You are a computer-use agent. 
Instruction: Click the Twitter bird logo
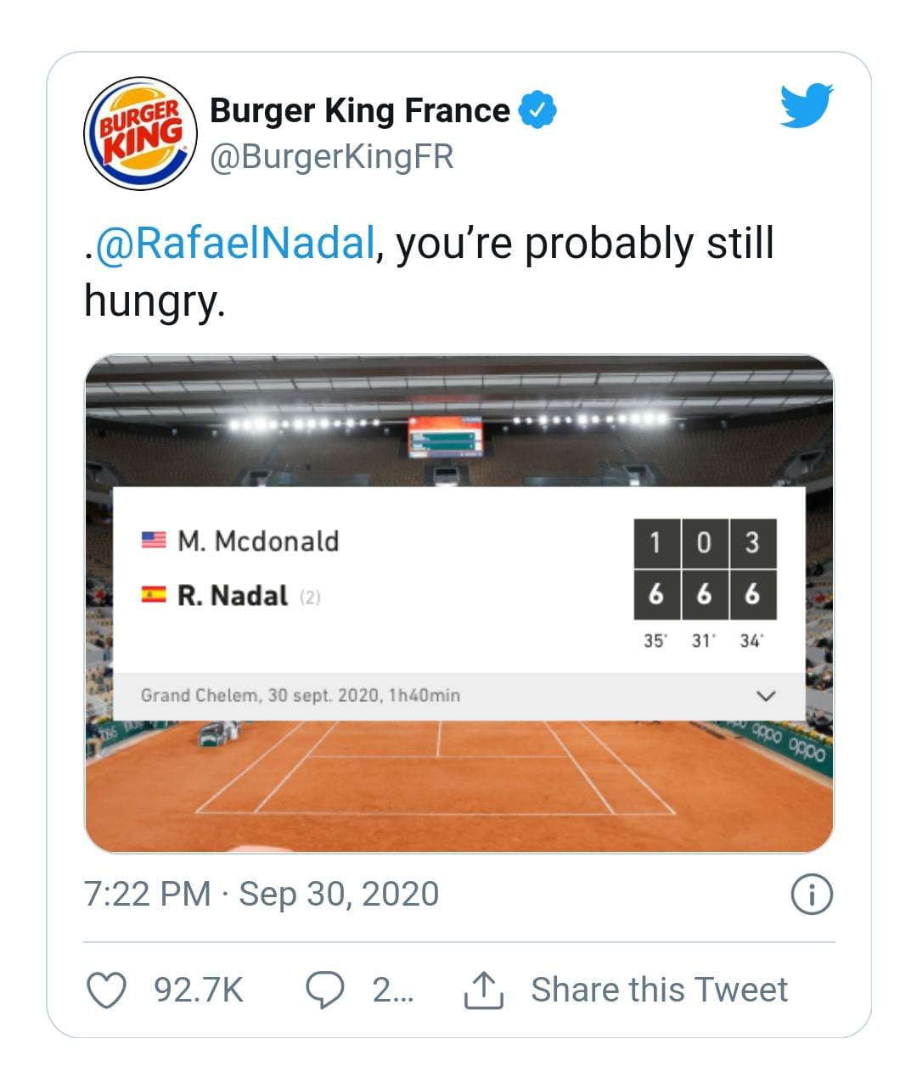pos(806,106)
